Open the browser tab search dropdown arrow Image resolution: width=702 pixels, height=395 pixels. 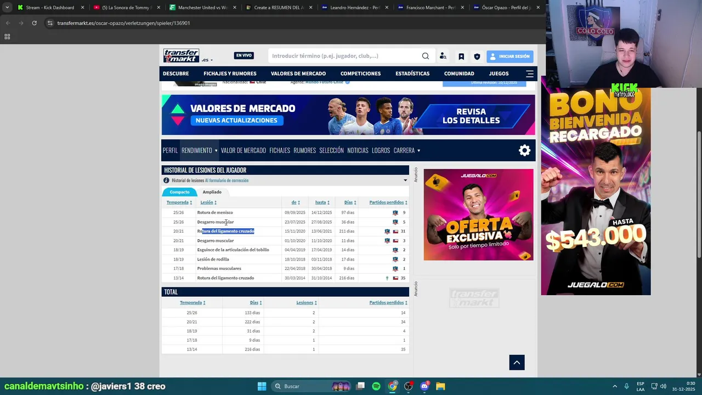pyautogui.click(x=7, y=8)
